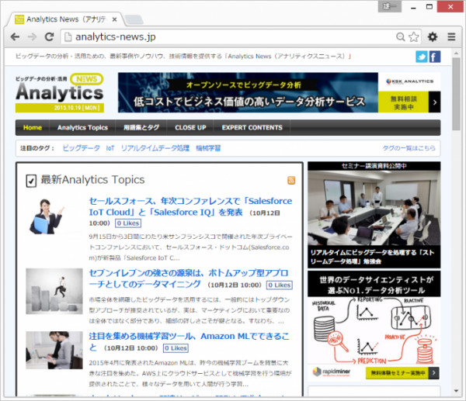
Task: Open the CLOSE UP menu item
Action: coord(190,128)
